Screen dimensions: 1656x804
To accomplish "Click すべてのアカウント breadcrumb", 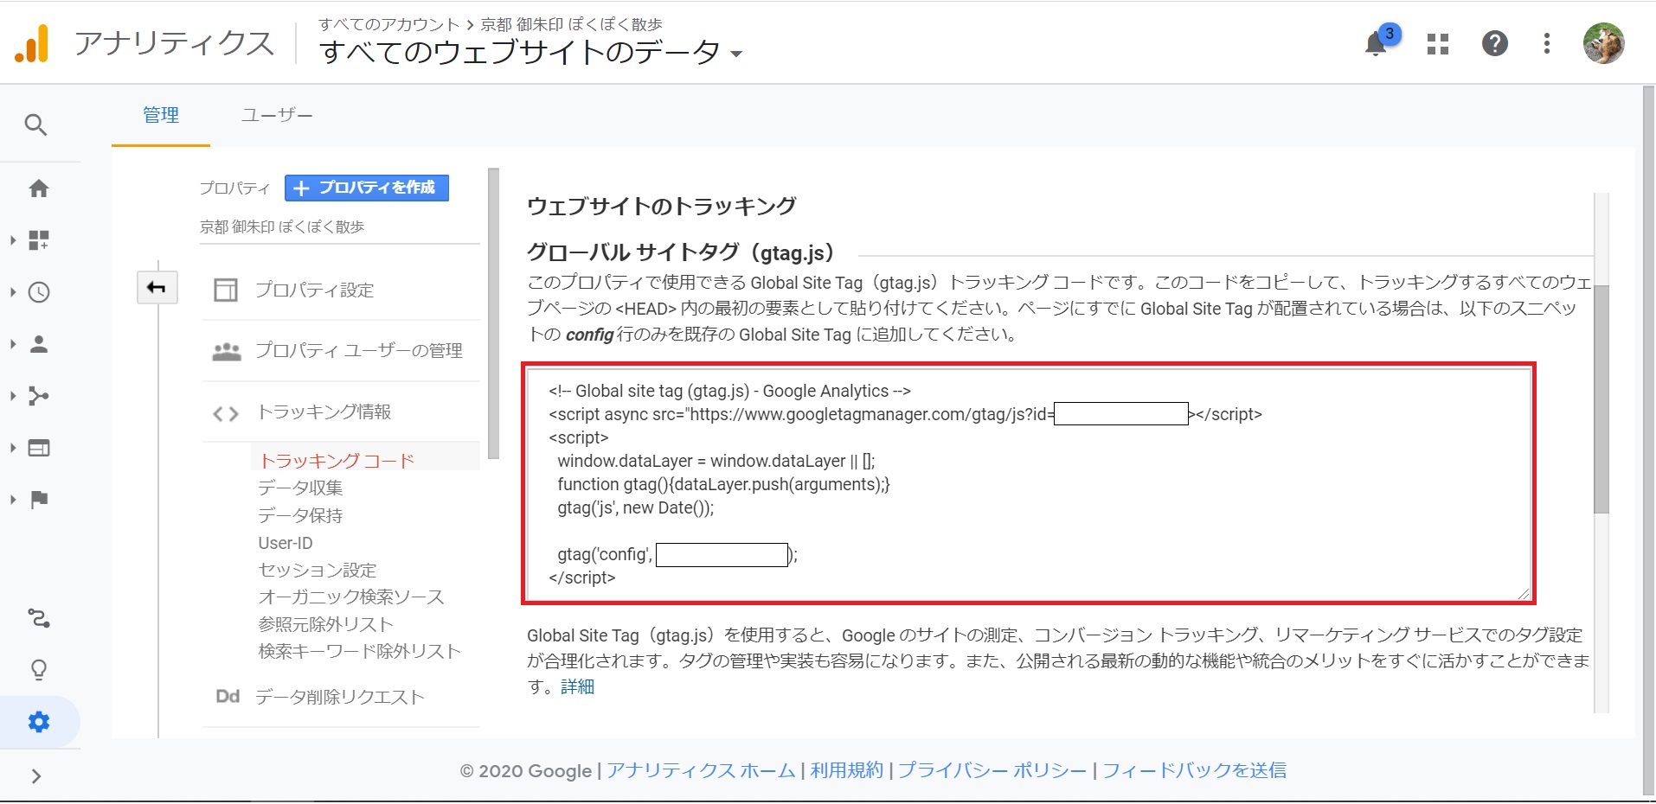I will 389,24.
